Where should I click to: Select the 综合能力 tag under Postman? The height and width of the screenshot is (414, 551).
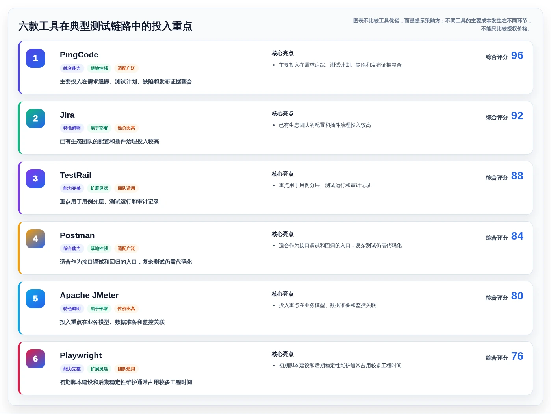pyautogui.click(x=72, y=248)
